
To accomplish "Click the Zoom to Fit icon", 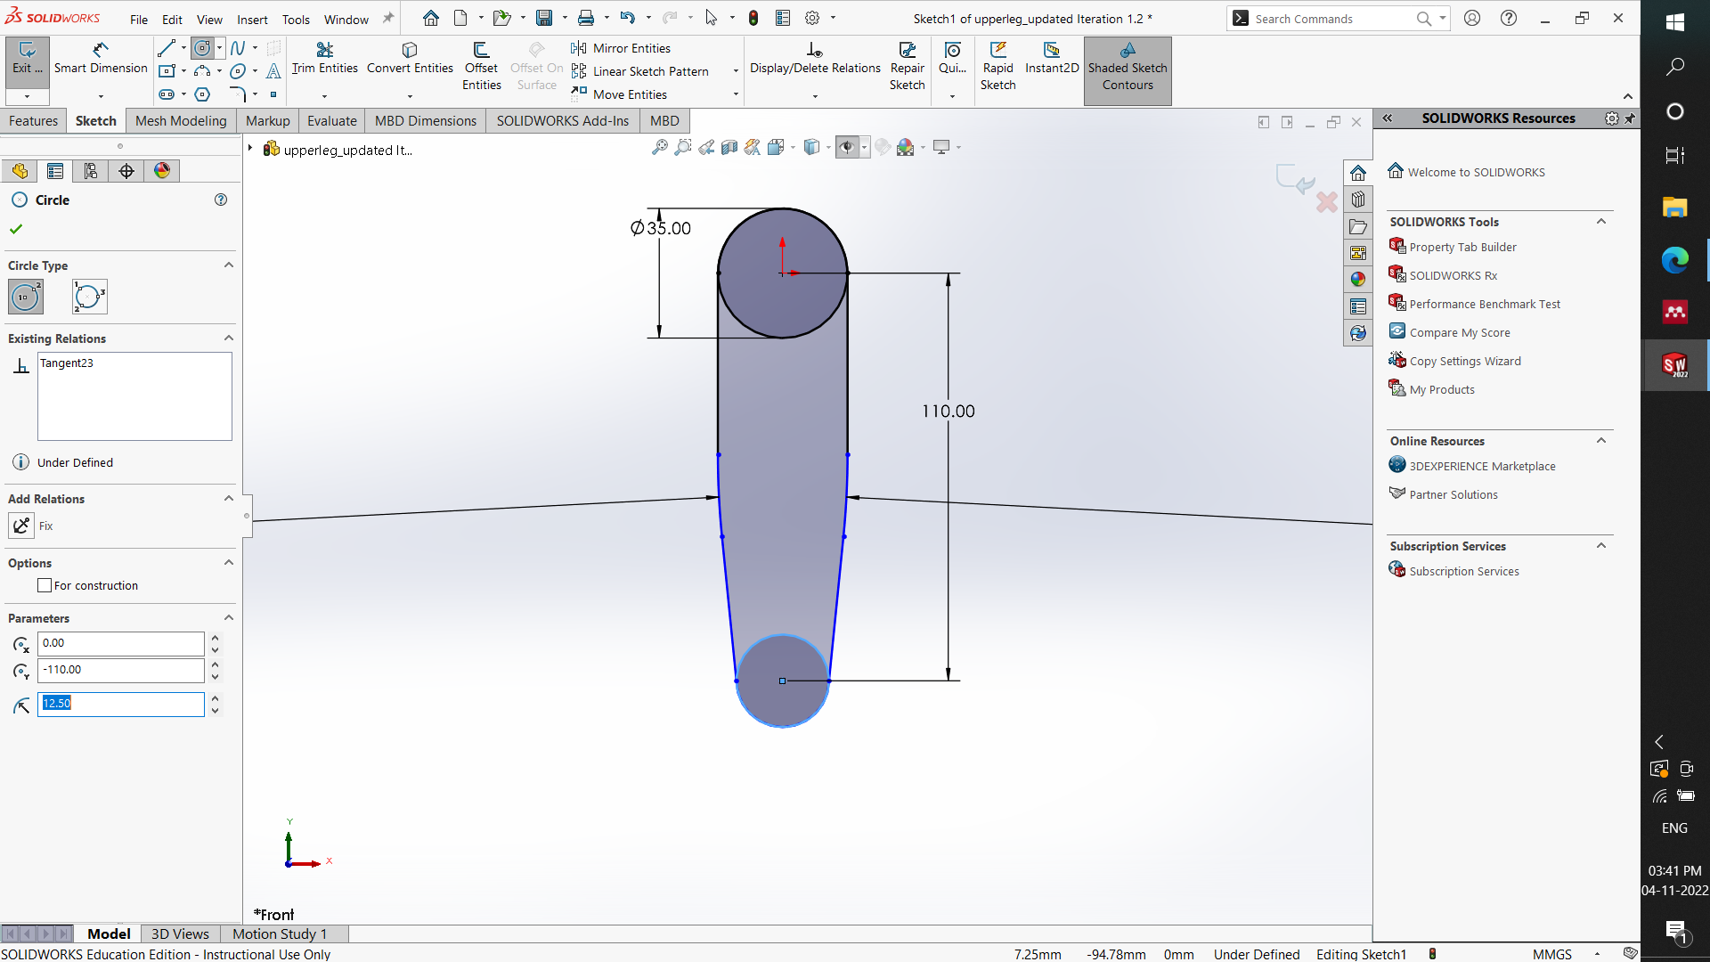I will point(660,147).
